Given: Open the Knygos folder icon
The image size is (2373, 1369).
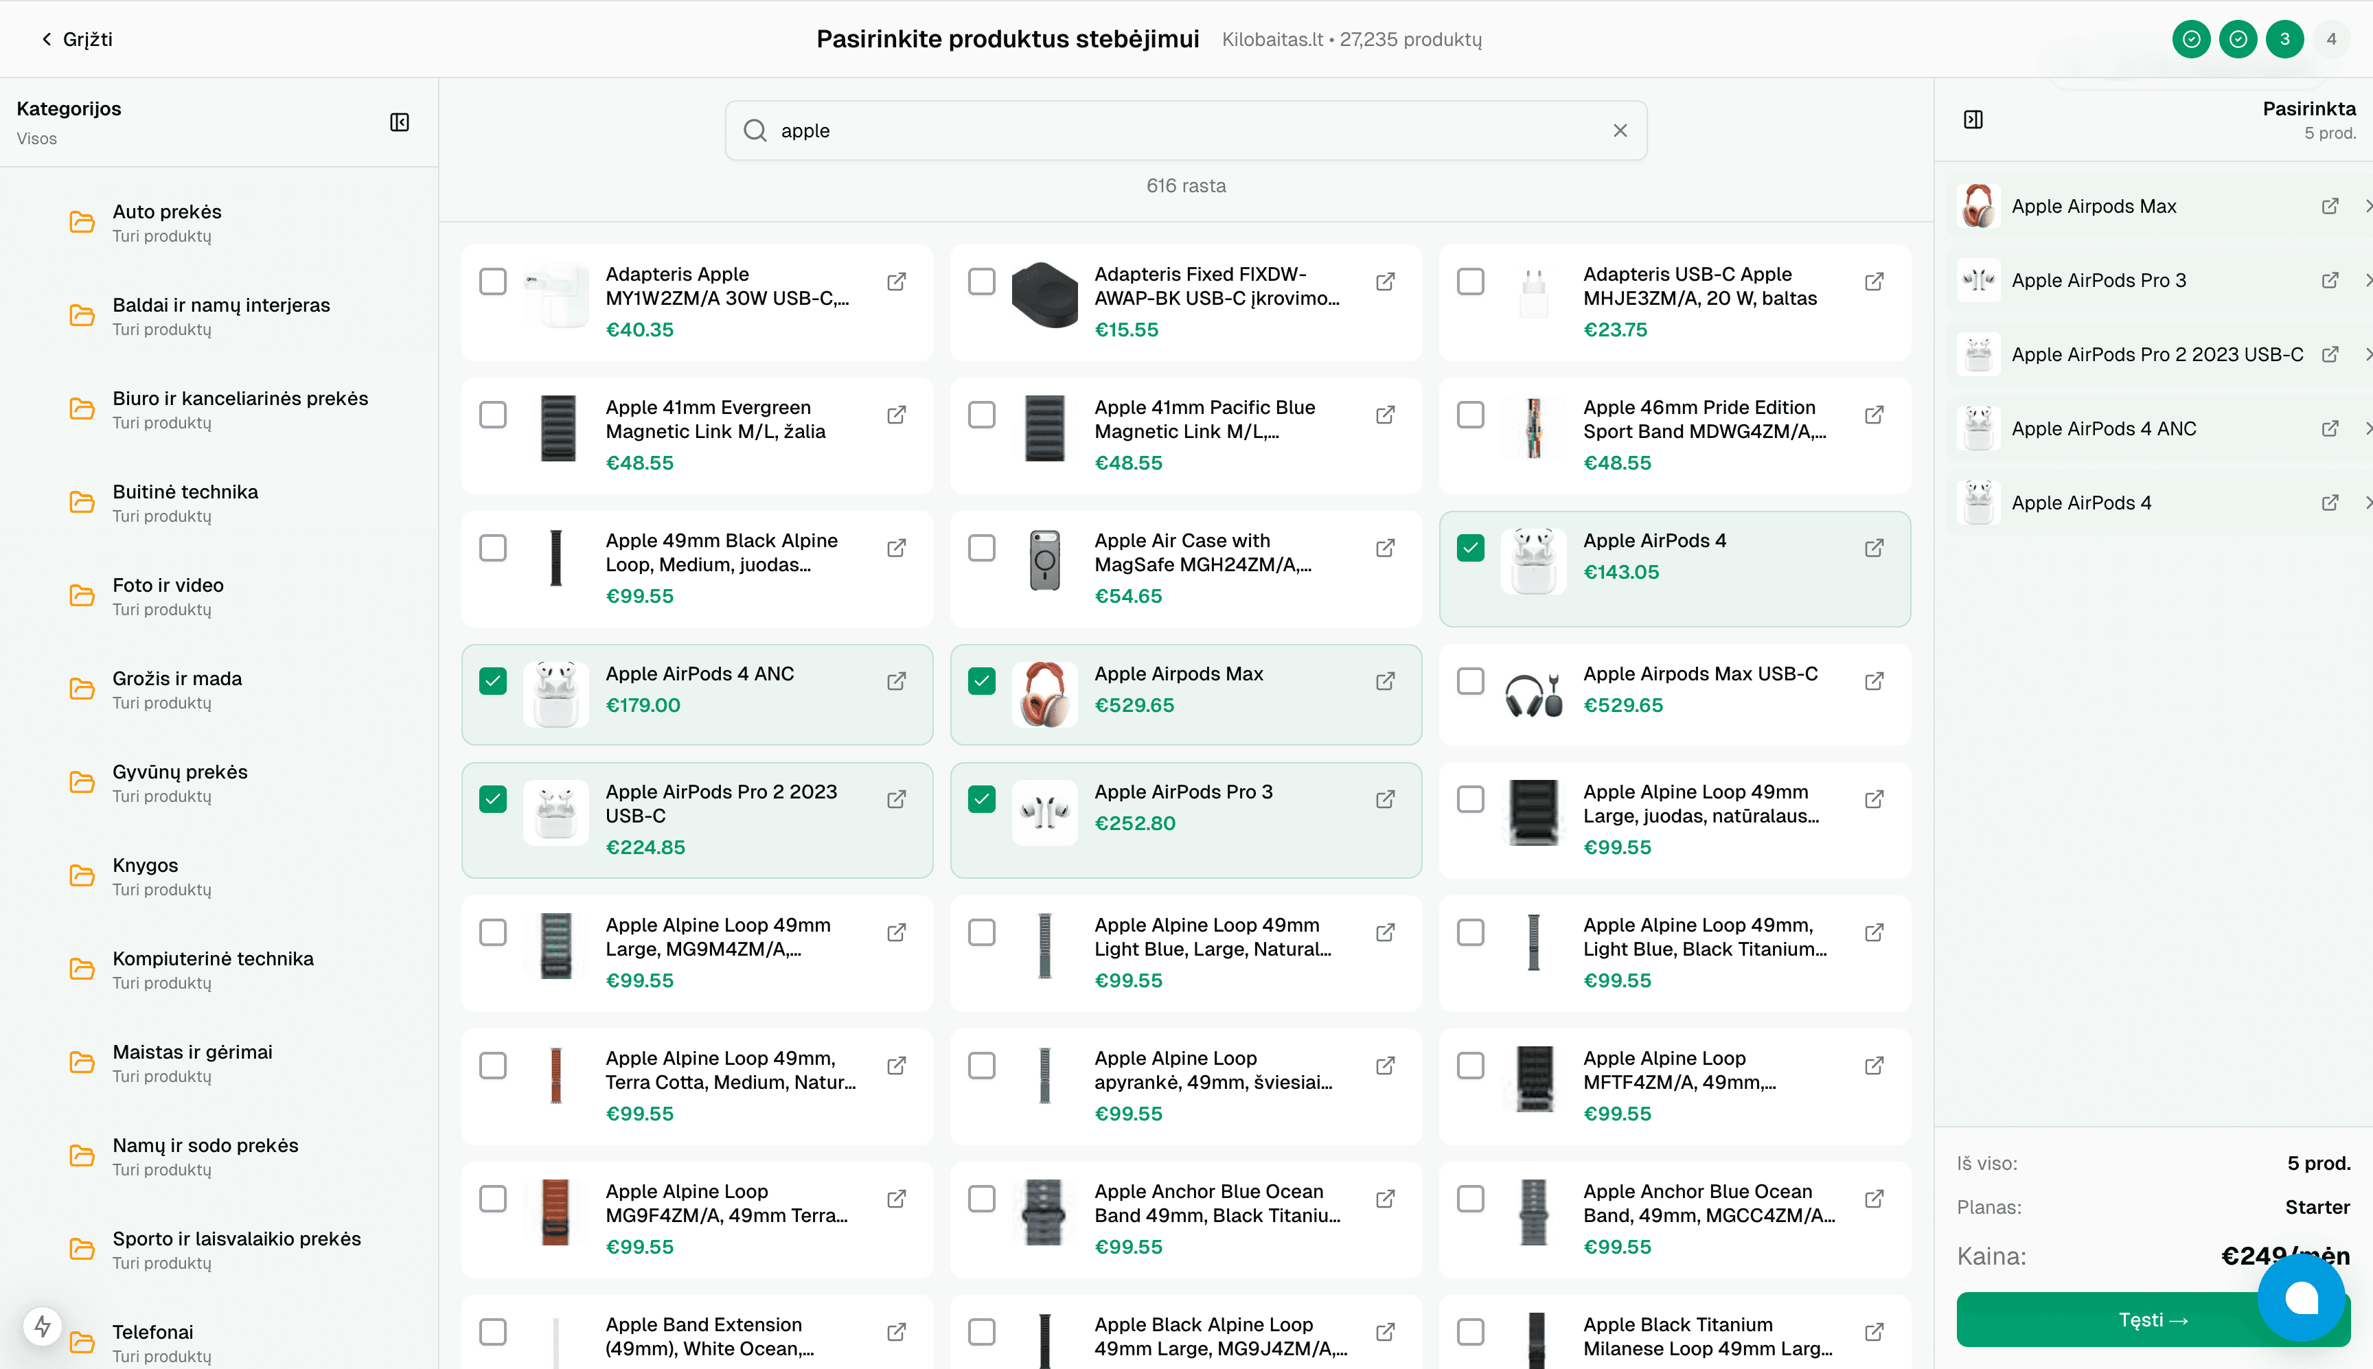Looking at the screenshot, I should click(x=82, y=876).
